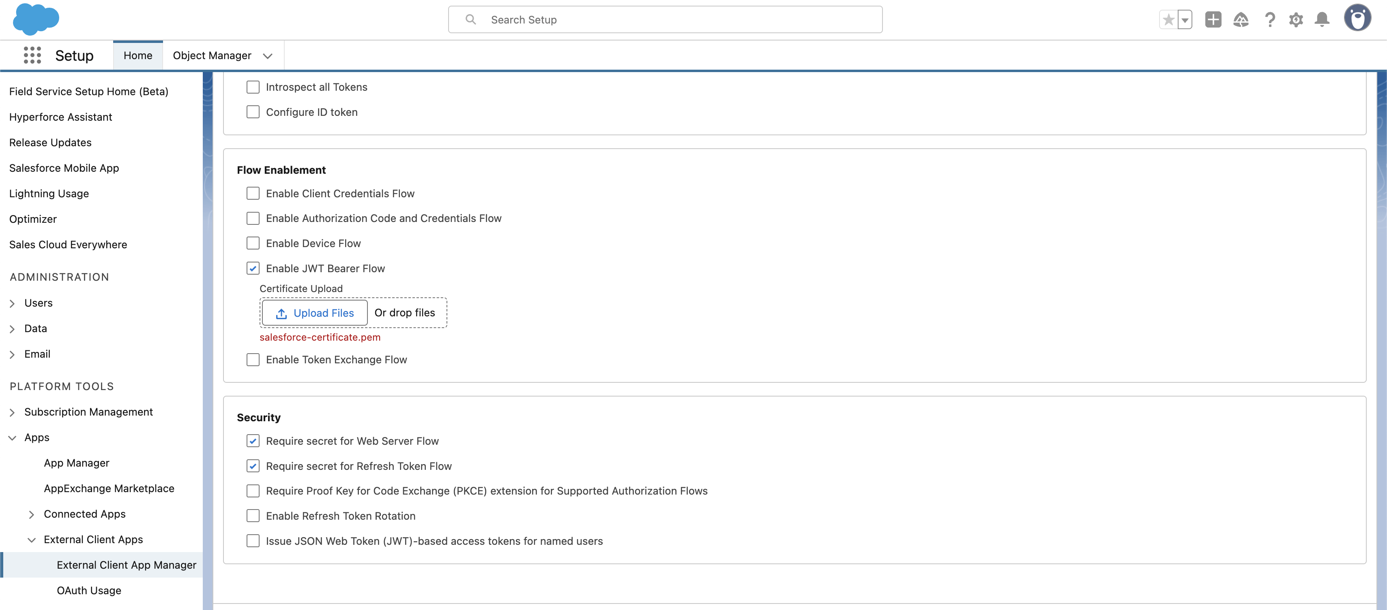Uncheck Enable JWT Bearer Flow

click(x=253, y=269)
